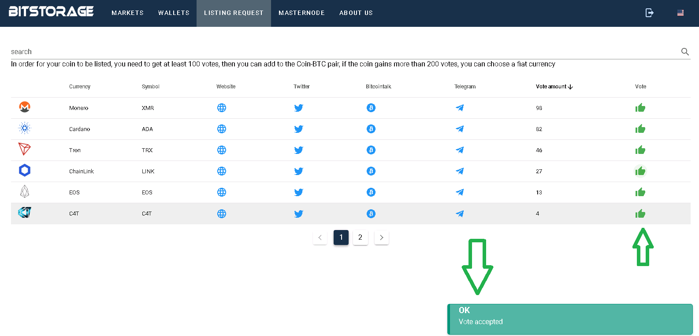Open ChainLink Twitter icon
Screen dimensions: 699x336
(299, 171)
